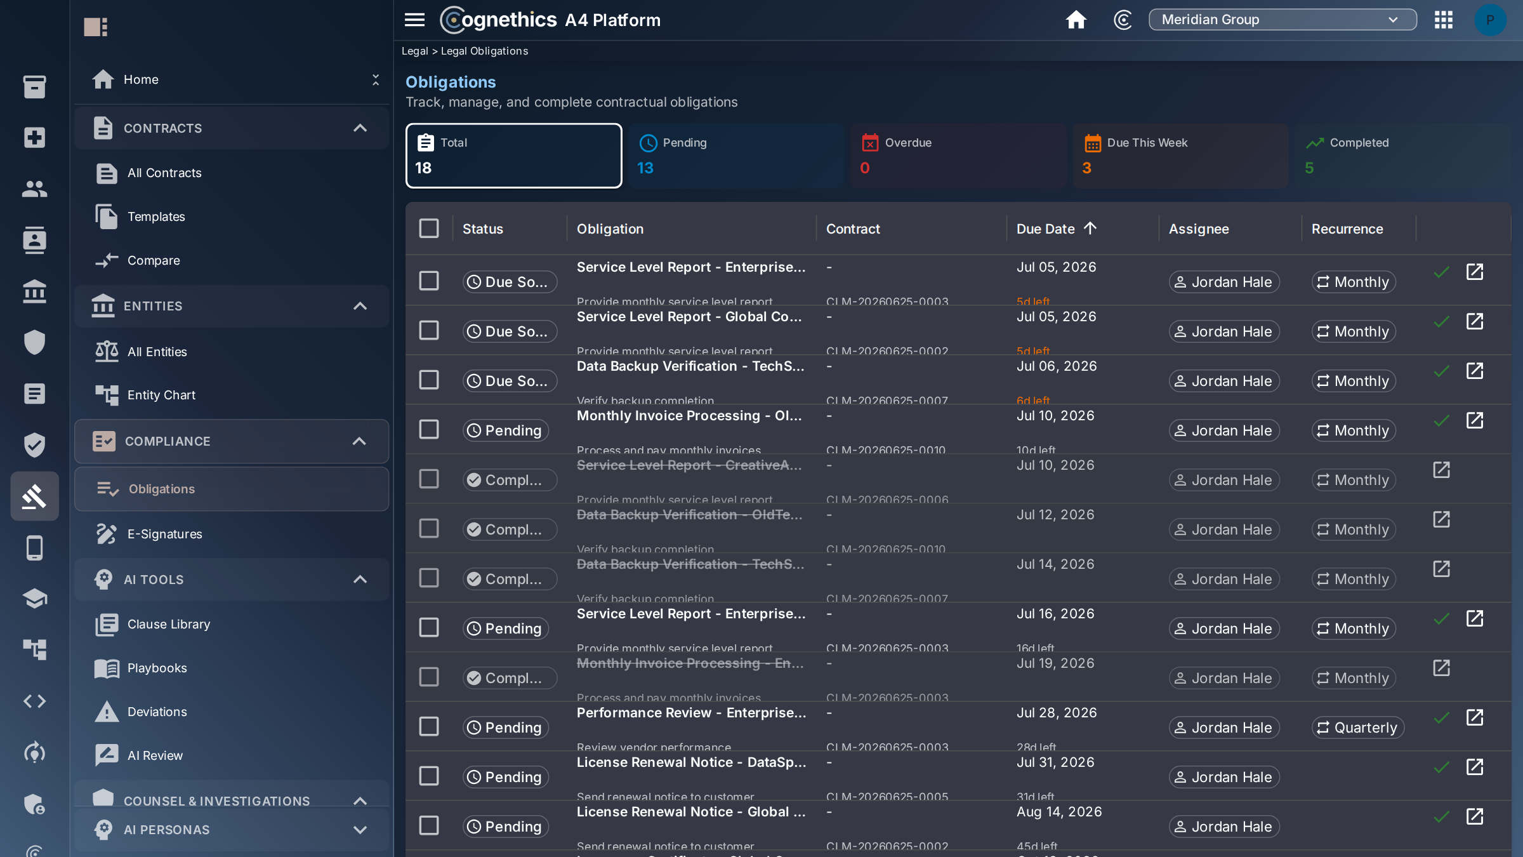Check the Service Level Report Global Co row

coord(429,330)
